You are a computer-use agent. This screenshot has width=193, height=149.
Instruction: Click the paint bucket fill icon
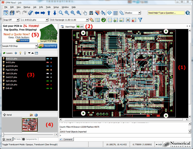pyautogui.click(x=103, y=13)
